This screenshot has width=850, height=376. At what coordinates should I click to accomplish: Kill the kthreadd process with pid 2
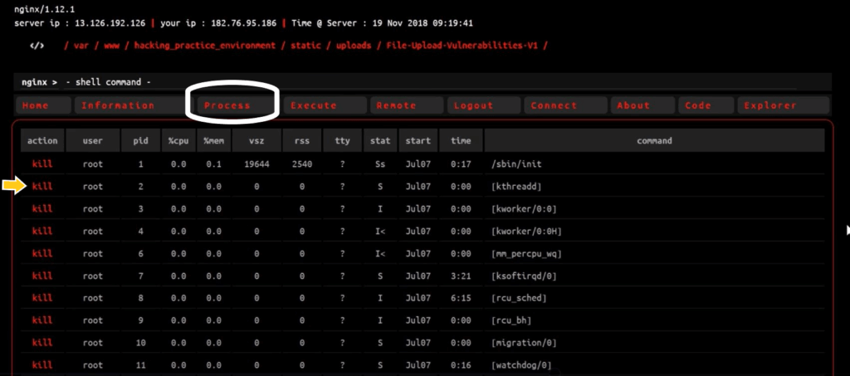coord(42,187)
